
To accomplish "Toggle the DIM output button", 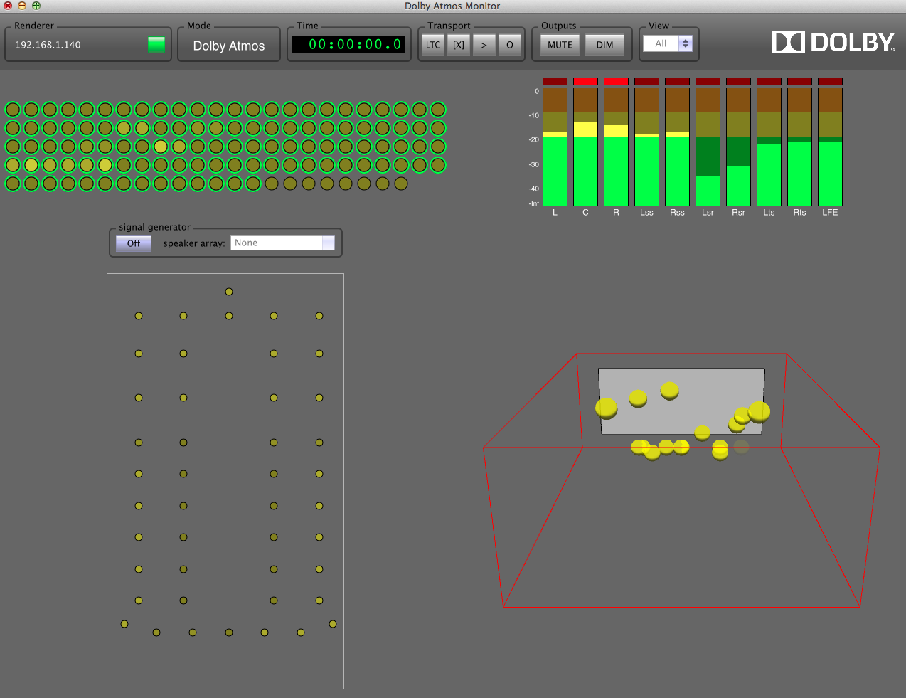I will (x=604, y=45).
